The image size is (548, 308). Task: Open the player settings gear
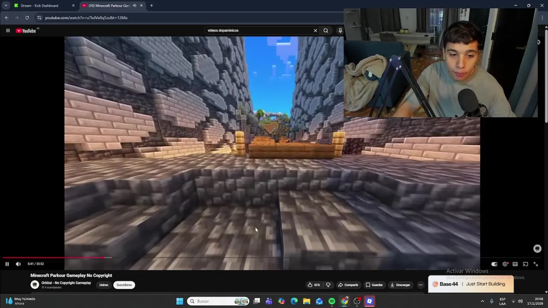coord(505,264)
